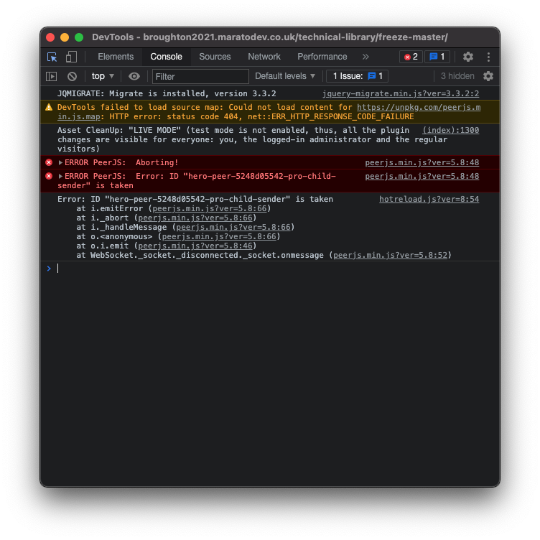Click the clear console icon
The image size is (540, 540).
[72, 76]
